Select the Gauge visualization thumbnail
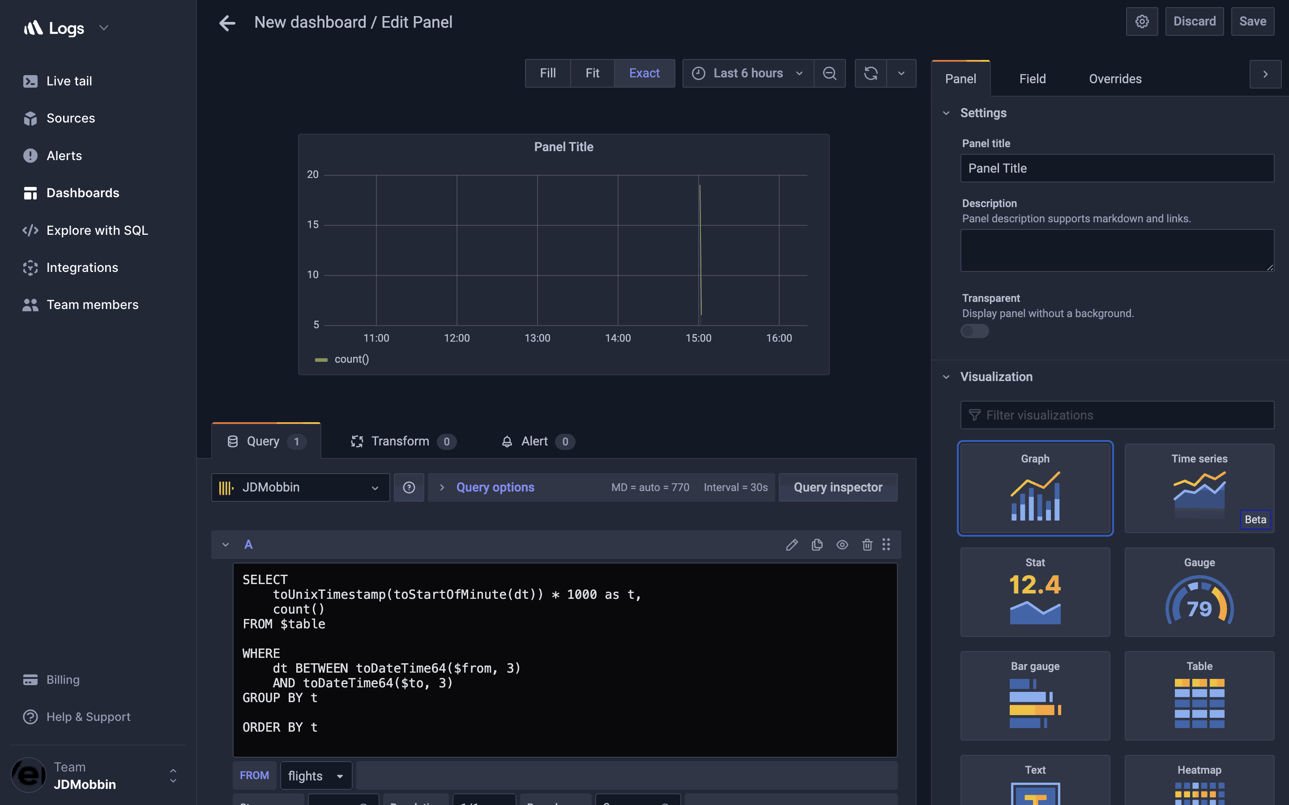This screenshot has width=1289, height=805. pyautogui.click(x=1199, y=592)
